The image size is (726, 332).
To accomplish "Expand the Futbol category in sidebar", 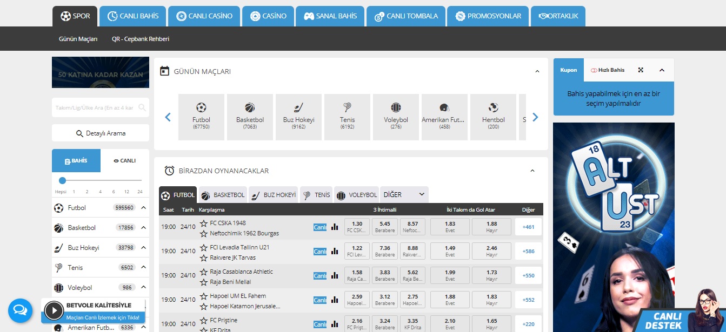I will [x=144, y=208].
